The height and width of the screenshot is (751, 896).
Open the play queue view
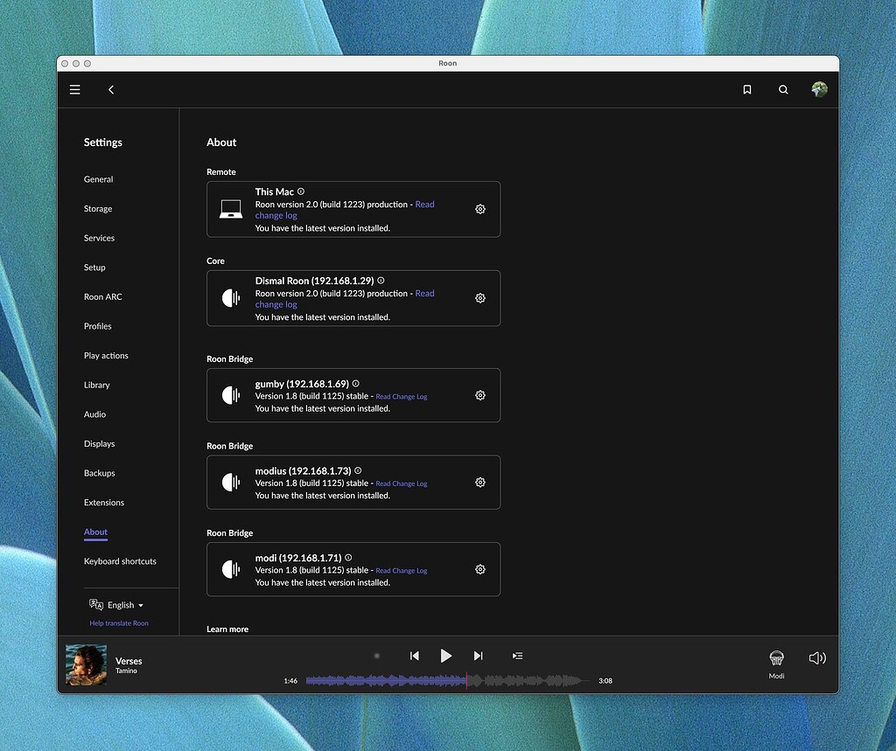point(517,656)
